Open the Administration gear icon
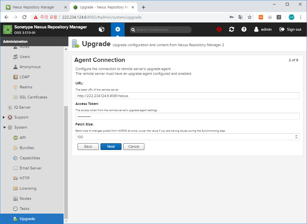The height and width of the screenshot is (224, 307). click(x=118, y=29)
